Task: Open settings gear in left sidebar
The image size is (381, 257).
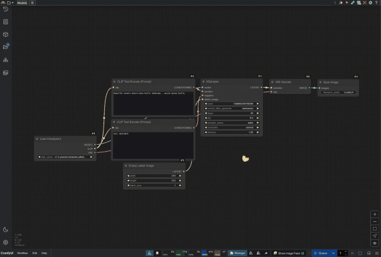Action: point(6,242)
